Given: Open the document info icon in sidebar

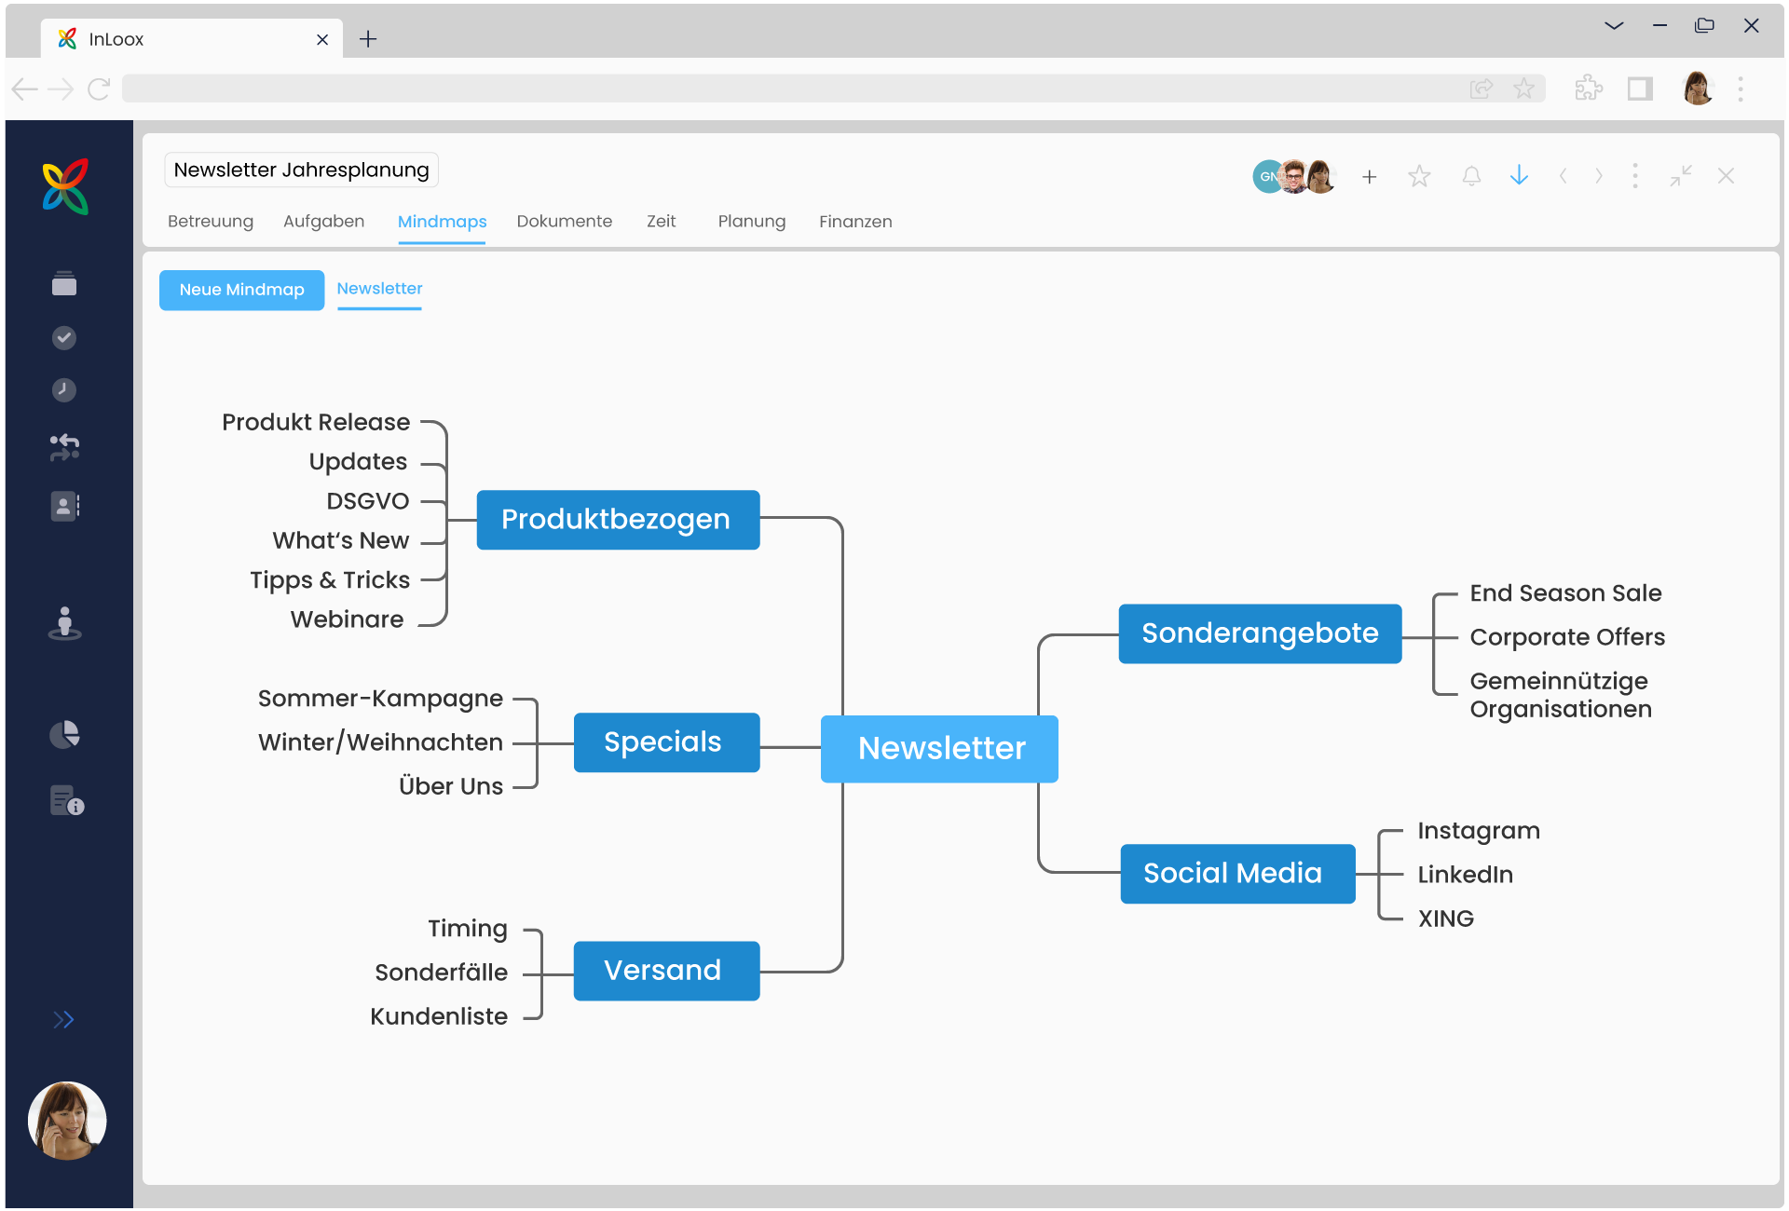Looking at the screenshot, I should point(66,800).
